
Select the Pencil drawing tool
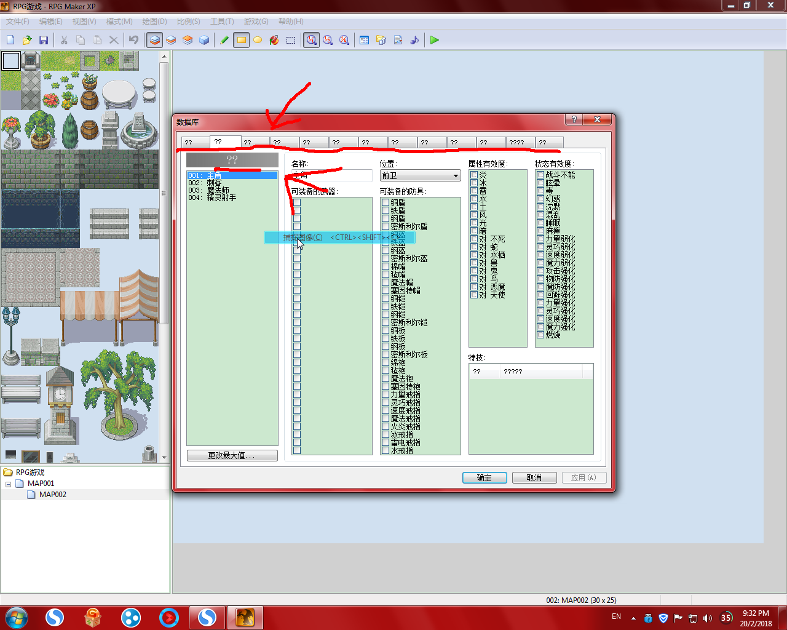tap(225, 40)
